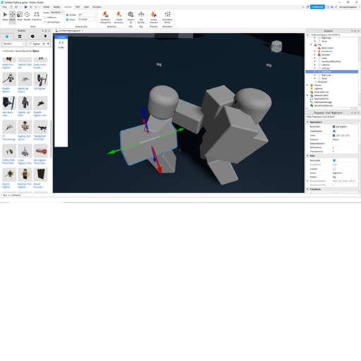This screenshot has width=361, height=361.
Task: Toggle the Archivable property checkbox
Action: [334, 160]
